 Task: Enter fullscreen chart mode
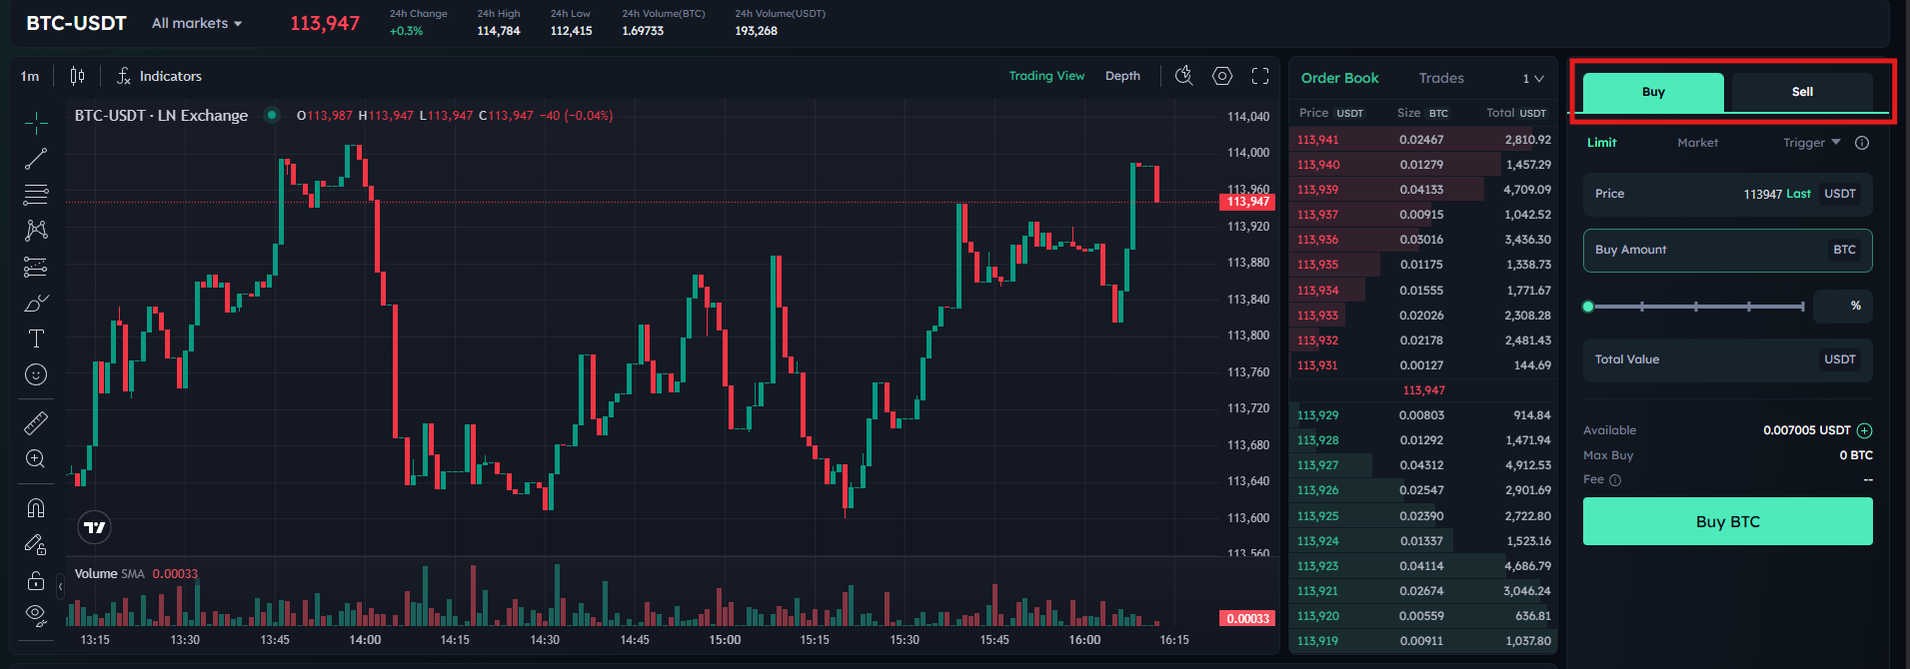(x=1260, y=76)
